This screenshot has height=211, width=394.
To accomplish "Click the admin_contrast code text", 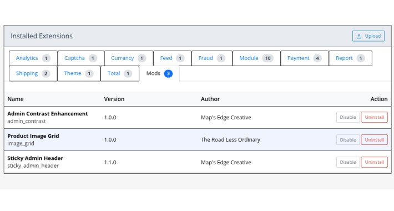I will click(x=27, y=121).
